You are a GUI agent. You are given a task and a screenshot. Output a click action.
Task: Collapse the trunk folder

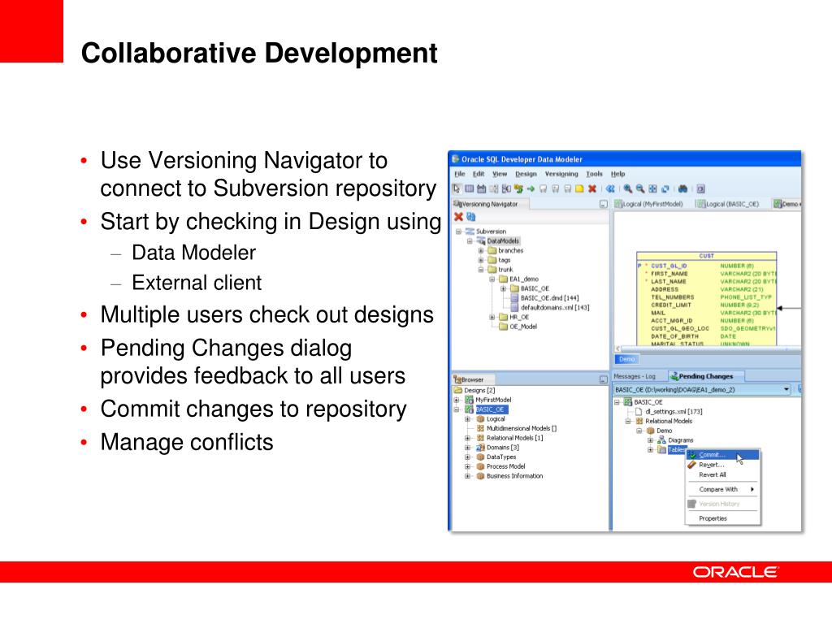481,270
